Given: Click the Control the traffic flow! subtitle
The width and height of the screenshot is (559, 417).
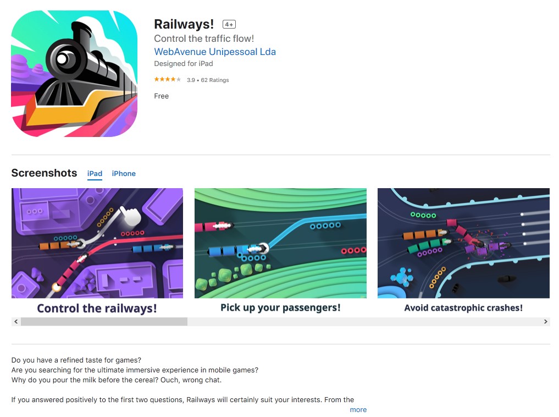Looking at the screenshot, I should 204,39.
